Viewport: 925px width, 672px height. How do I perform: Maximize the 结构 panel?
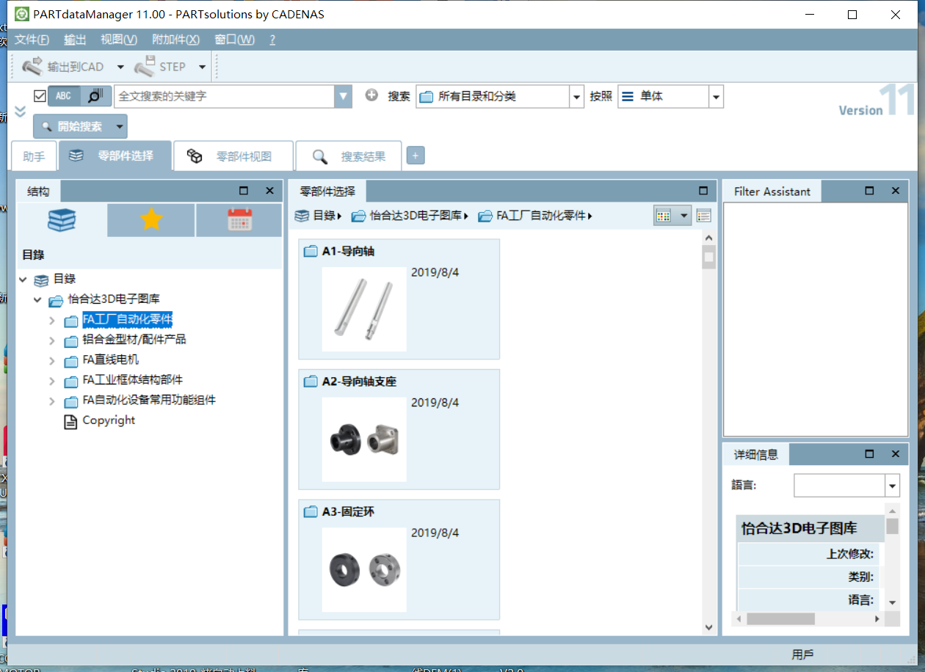coord(244,191)
